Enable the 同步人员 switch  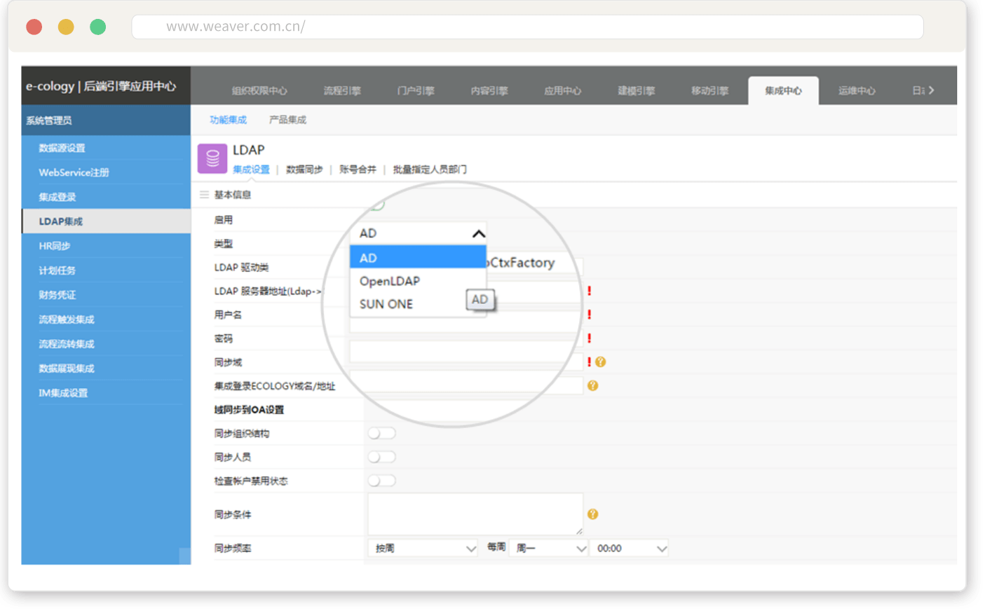381,457
